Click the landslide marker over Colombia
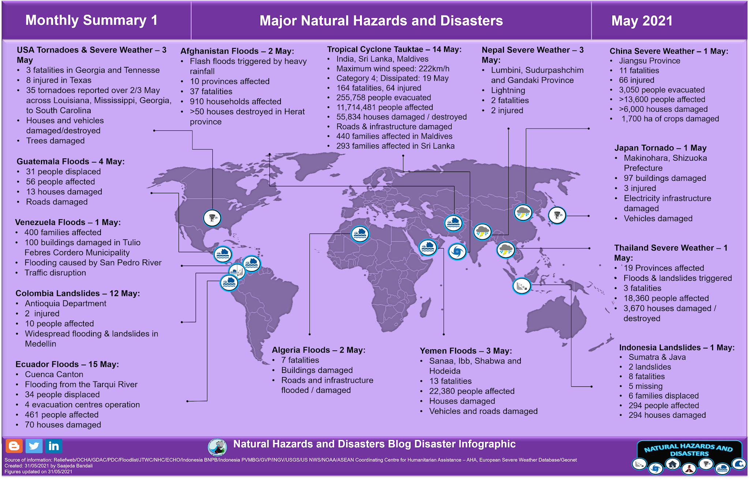This screenshot has height=480, width=749. point(237,271)
